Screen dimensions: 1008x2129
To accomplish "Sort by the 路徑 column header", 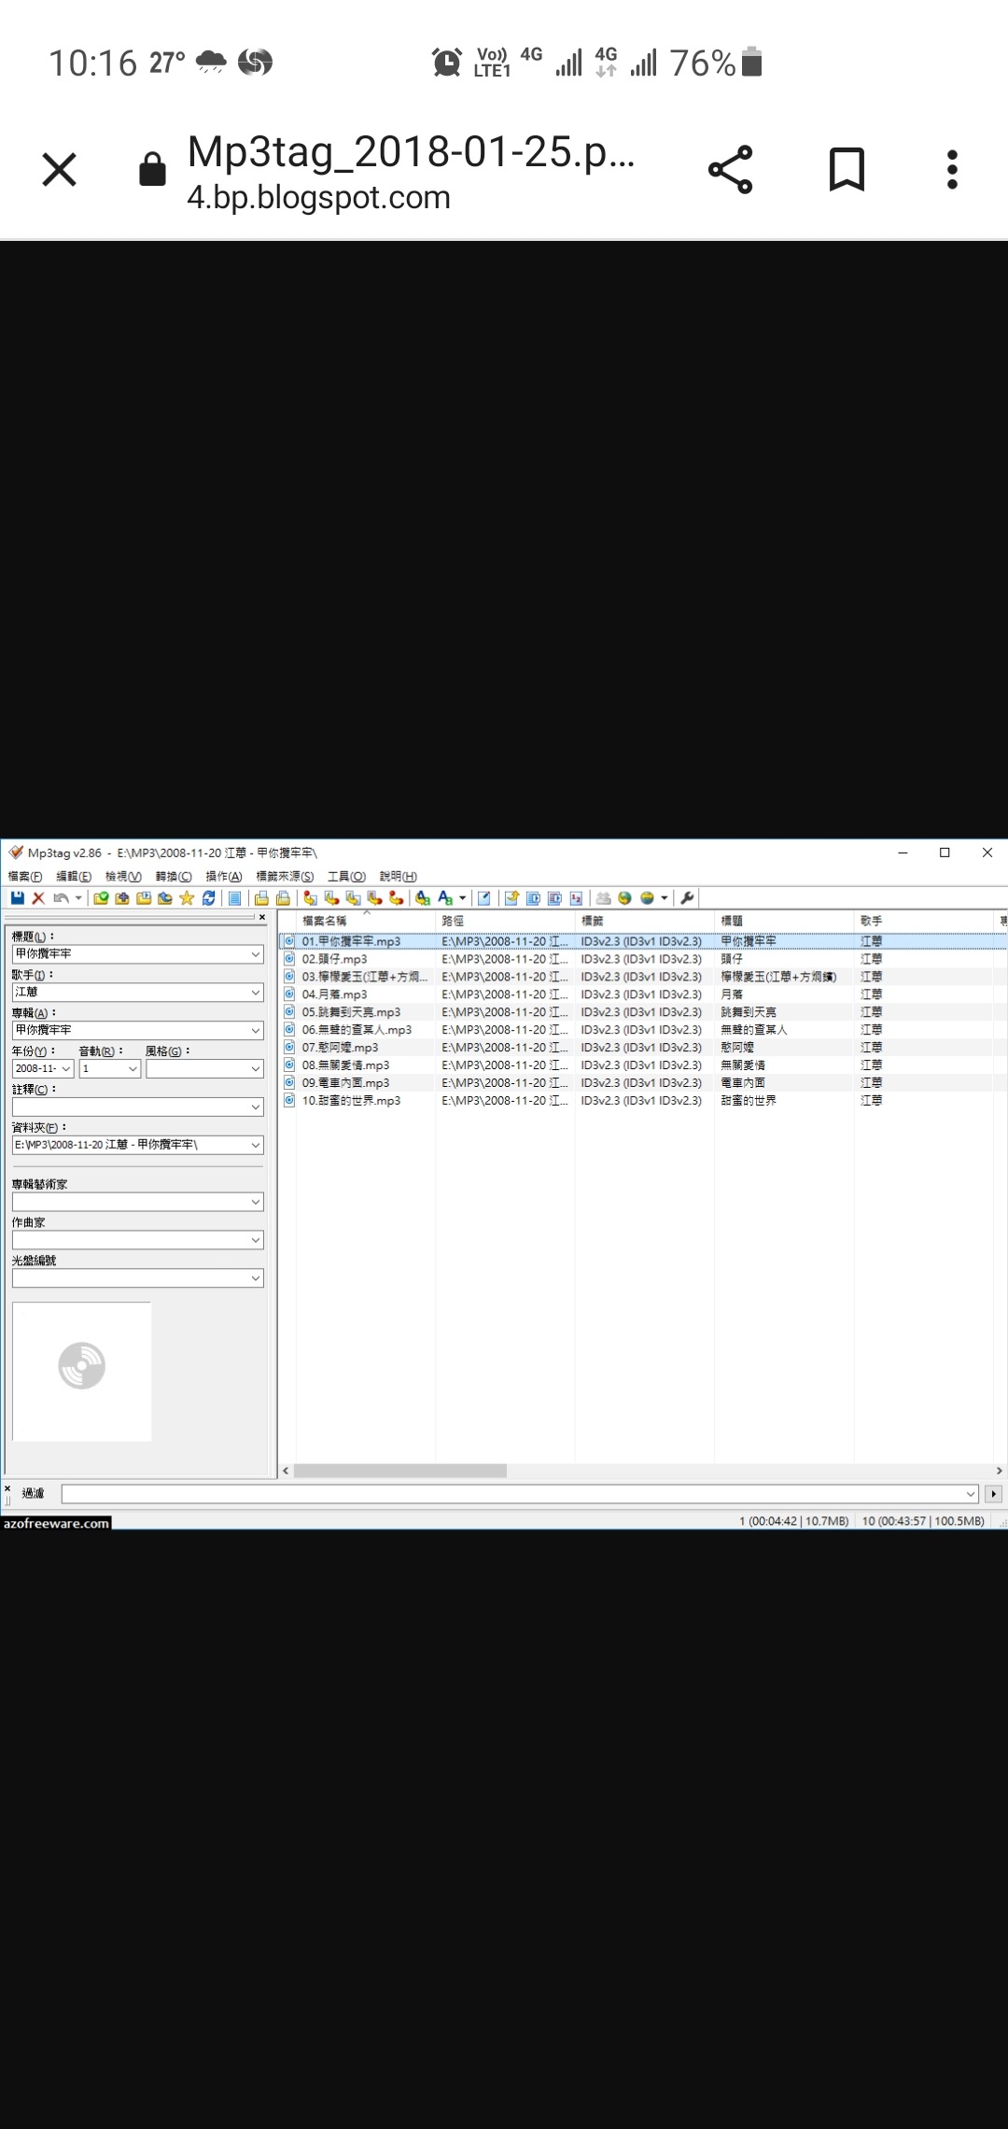I will (505, 921).
